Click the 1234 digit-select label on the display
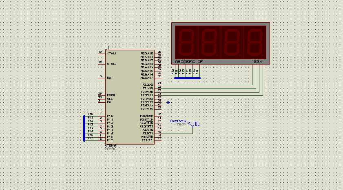 [x=257, y=62]
